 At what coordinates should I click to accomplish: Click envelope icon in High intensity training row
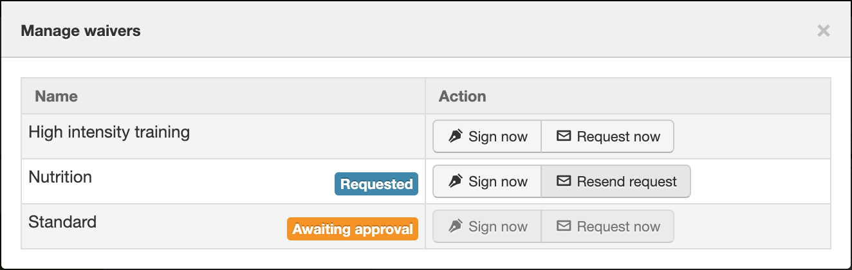point(564,136)
